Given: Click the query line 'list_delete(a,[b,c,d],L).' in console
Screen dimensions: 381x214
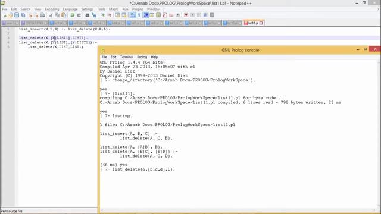Looking at the screenshot, I should (138, 169).
